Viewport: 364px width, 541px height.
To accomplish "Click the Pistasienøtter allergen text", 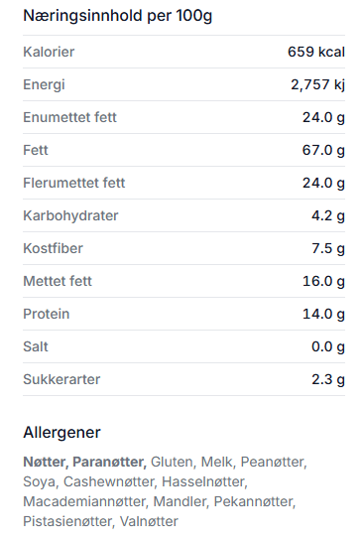I will pos(67,521).
